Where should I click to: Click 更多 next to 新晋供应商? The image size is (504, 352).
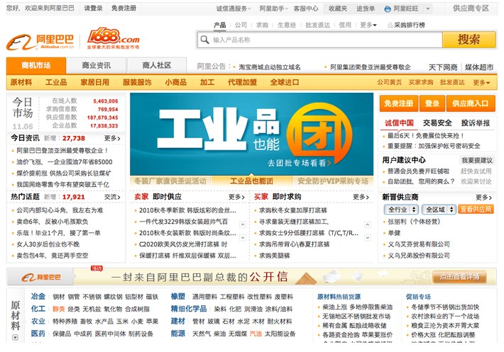coord(483,198)
